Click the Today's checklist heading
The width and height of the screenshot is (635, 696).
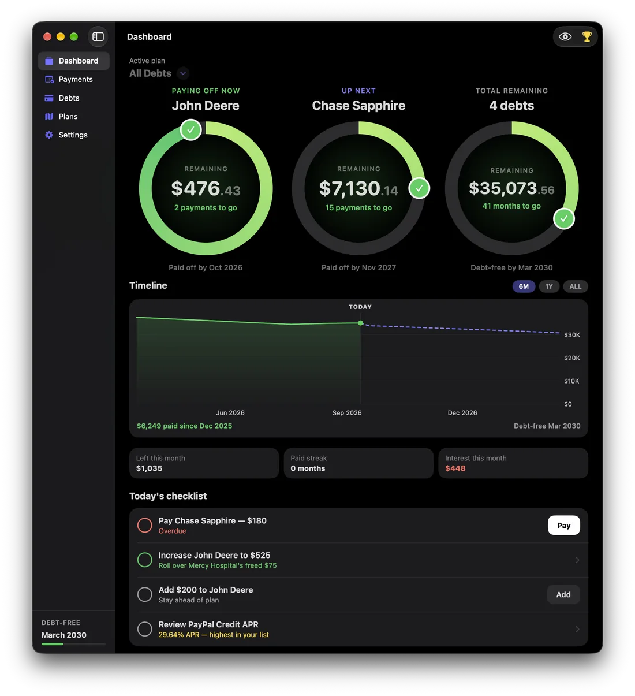[x=168, y=496]
